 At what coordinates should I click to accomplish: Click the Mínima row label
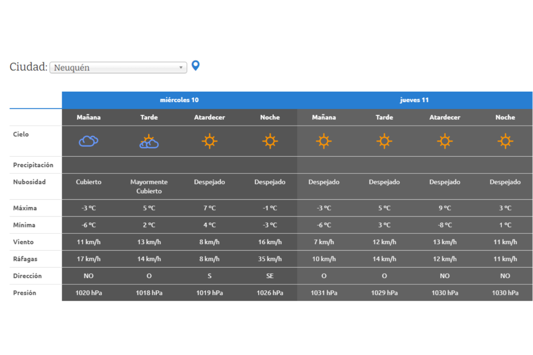click(x=24, y=225)
